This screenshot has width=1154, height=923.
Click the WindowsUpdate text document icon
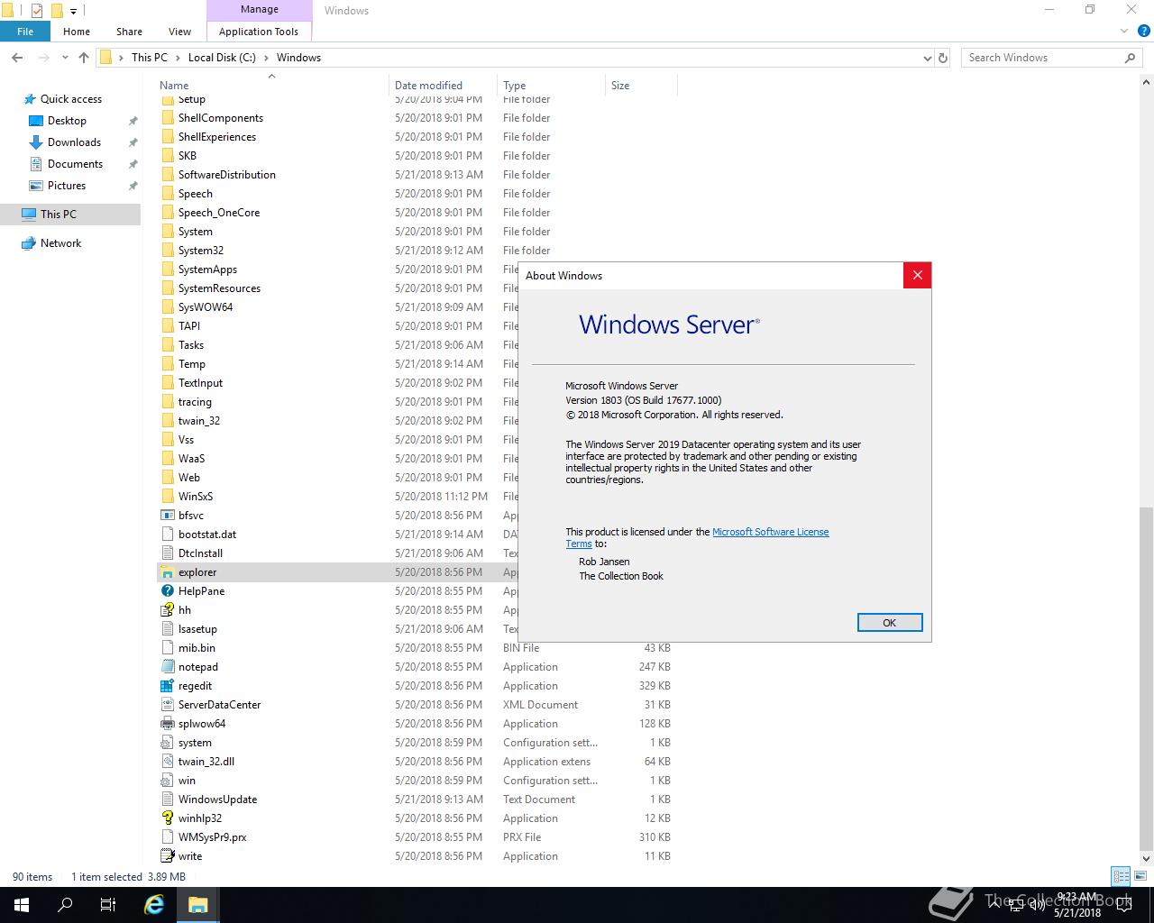167,800
